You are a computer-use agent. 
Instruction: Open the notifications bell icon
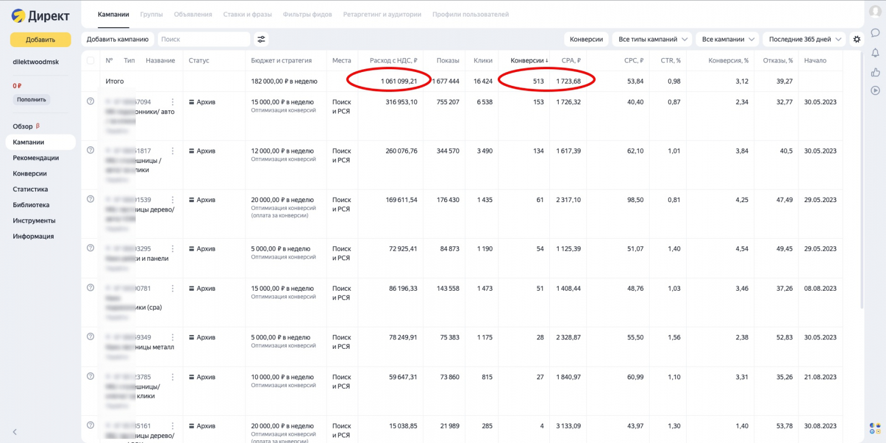click(x=875, y=53)
